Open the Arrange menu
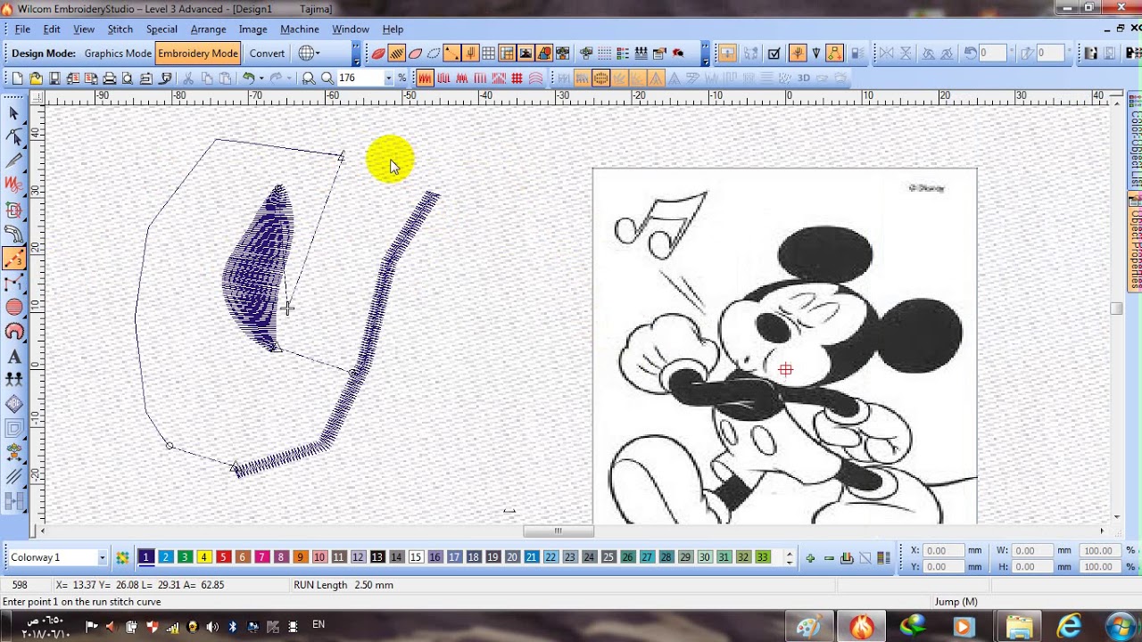The image size is (1142, 642). point(208,29)
